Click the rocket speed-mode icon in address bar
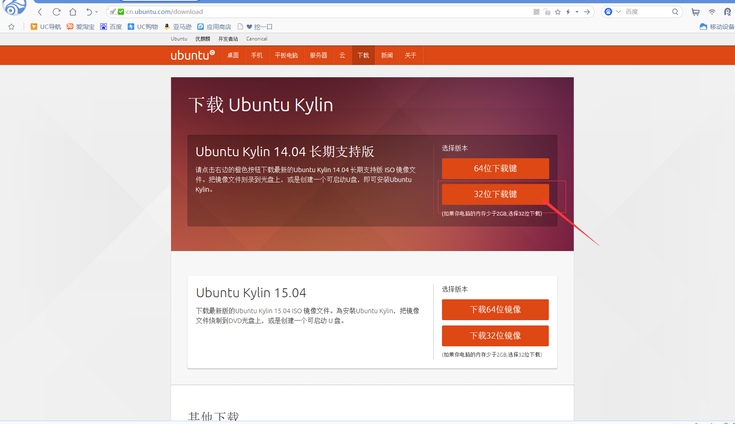This screenshot has width=735, height=424. [x=113, y=12]
